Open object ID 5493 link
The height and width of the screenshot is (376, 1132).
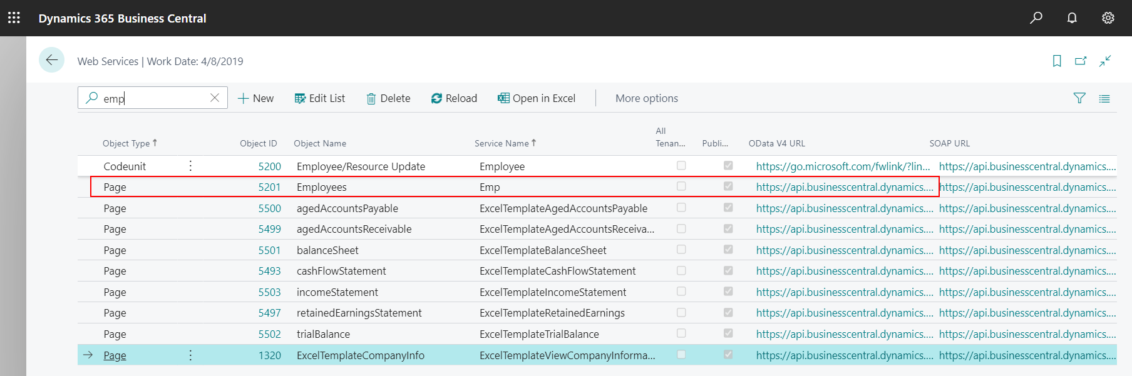pos(269,271)
